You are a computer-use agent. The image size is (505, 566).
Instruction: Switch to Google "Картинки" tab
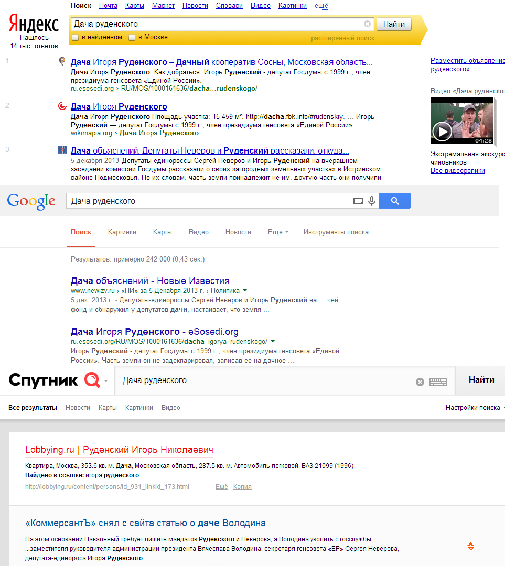(x=122, y=232)
